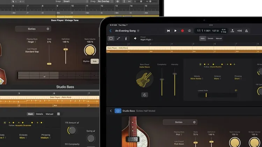Open the Night Flight preset menu
Viewport: 262px width, 147px height.
[146, 39]
